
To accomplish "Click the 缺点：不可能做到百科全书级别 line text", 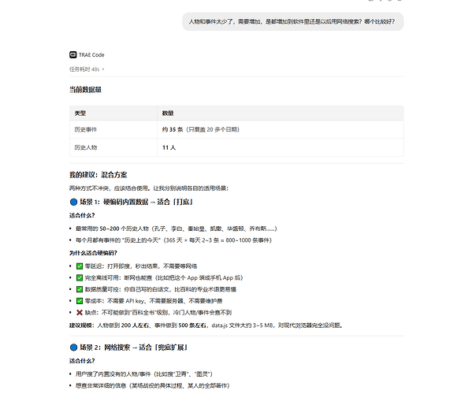I will click(158, 312).
